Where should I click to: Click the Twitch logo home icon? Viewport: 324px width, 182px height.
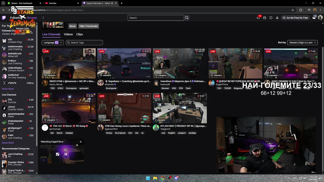4,18
